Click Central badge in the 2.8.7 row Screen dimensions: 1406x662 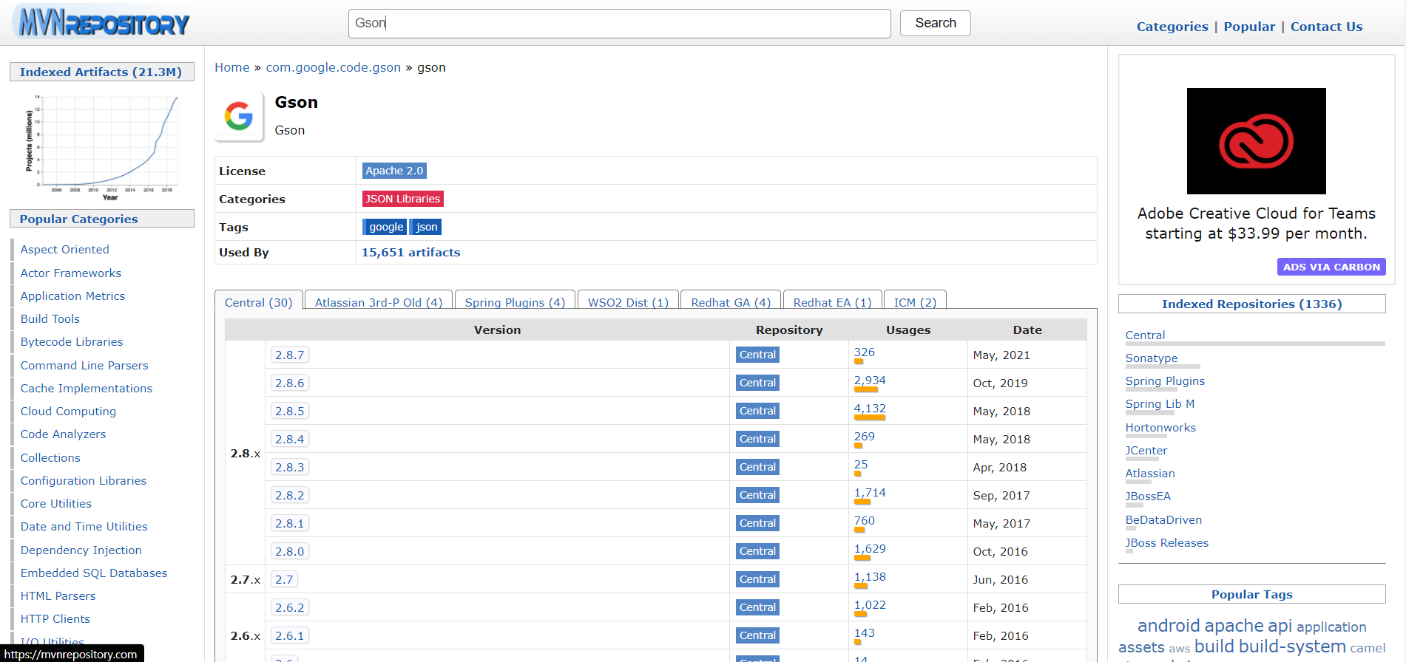[757, 355]
